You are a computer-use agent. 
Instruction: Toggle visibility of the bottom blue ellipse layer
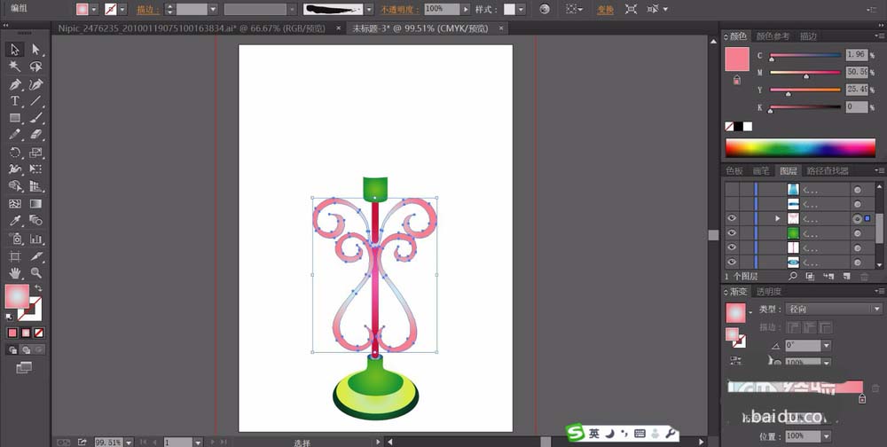pos(732,262)
